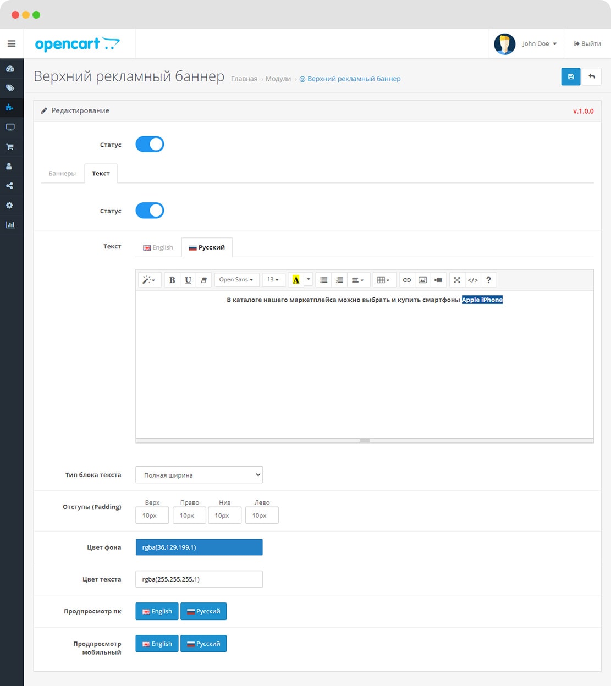The width and height of the screenshot is (611, 686).
Task: Toggle bold formatting in editor
Action: [172, 280]
